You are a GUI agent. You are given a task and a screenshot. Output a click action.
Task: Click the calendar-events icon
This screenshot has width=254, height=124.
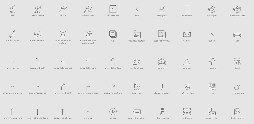tap(162, 34)
